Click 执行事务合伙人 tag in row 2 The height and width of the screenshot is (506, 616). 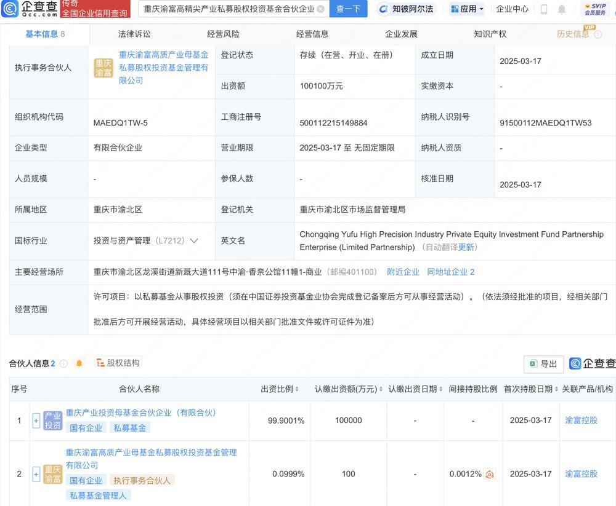coord(142,481)
